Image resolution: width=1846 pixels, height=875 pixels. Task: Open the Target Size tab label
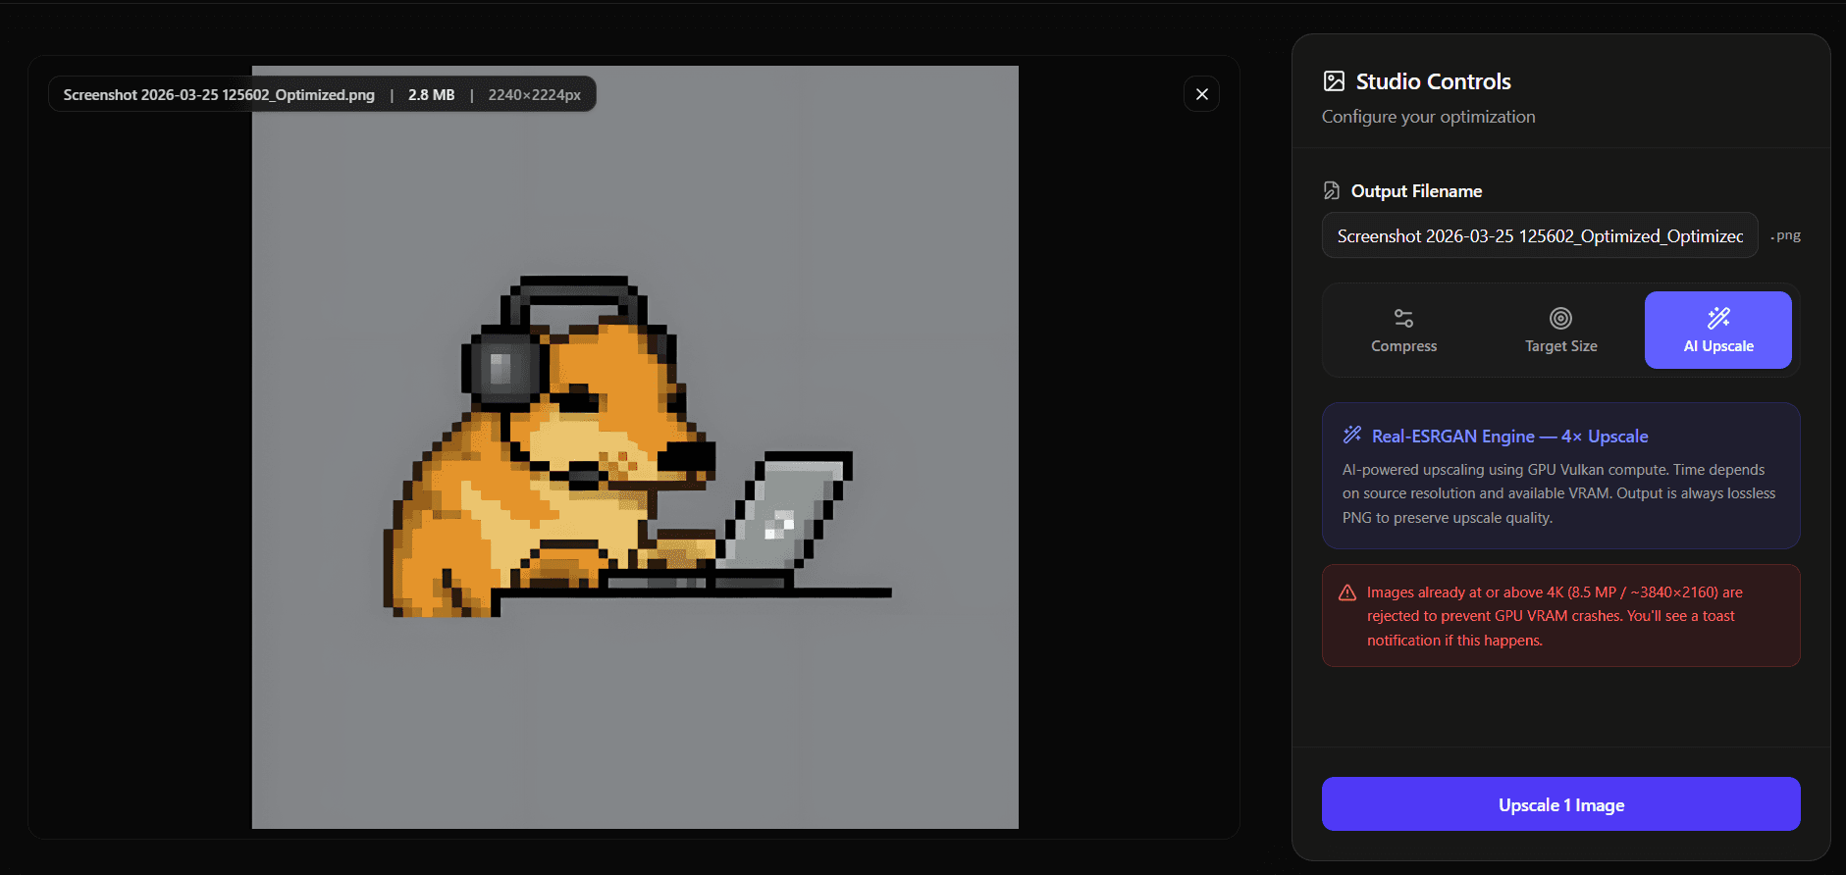(1560, 346)
